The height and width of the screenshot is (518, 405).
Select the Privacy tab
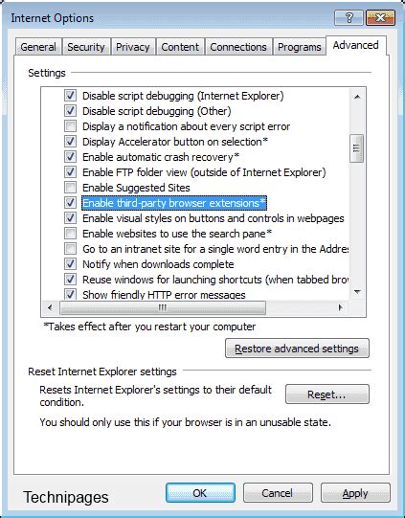click(132, 47)
